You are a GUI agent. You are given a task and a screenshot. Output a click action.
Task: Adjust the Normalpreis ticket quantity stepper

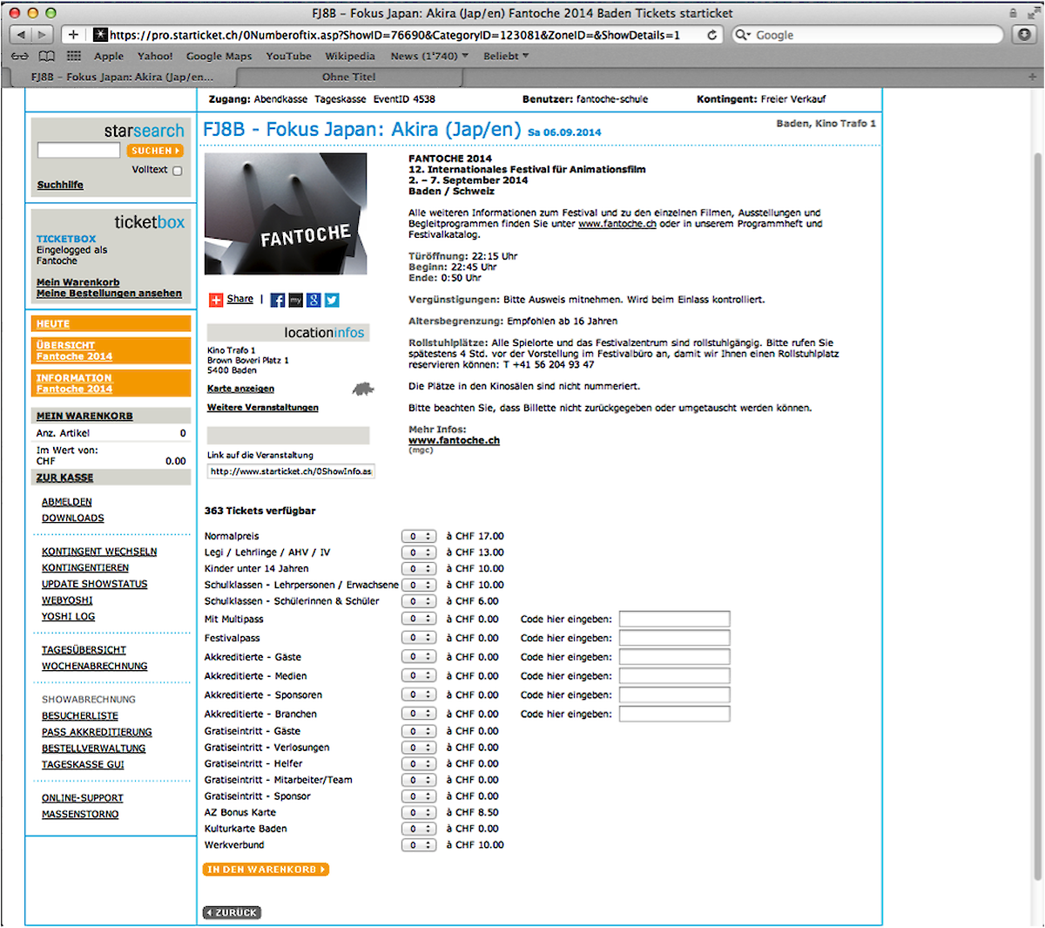point(419,537)
